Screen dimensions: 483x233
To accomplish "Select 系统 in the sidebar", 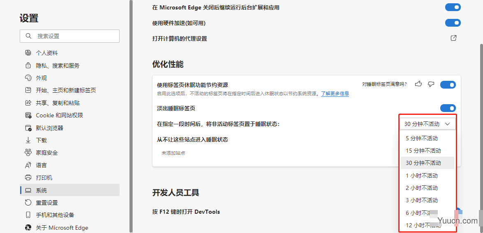I will coord(69,190).
